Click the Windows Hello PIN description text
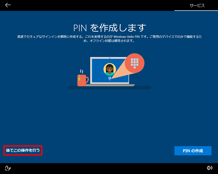 (x=109, y=39)
